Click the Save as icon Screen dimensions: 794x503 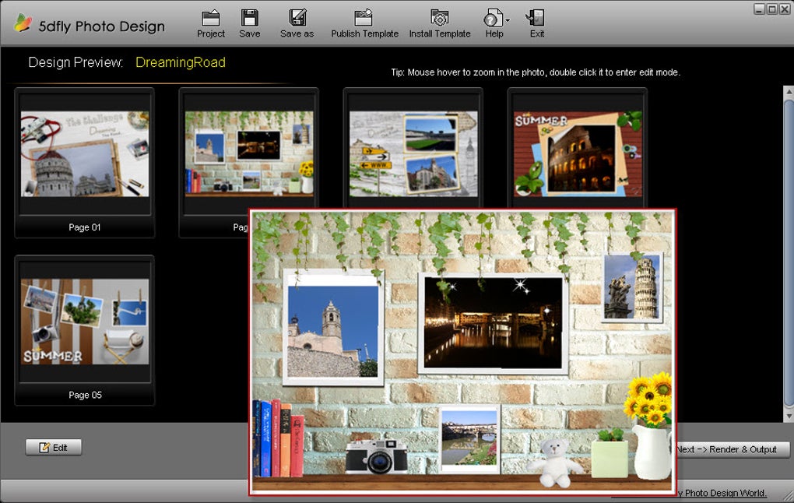pyautogui.click(x=297, y=18)
